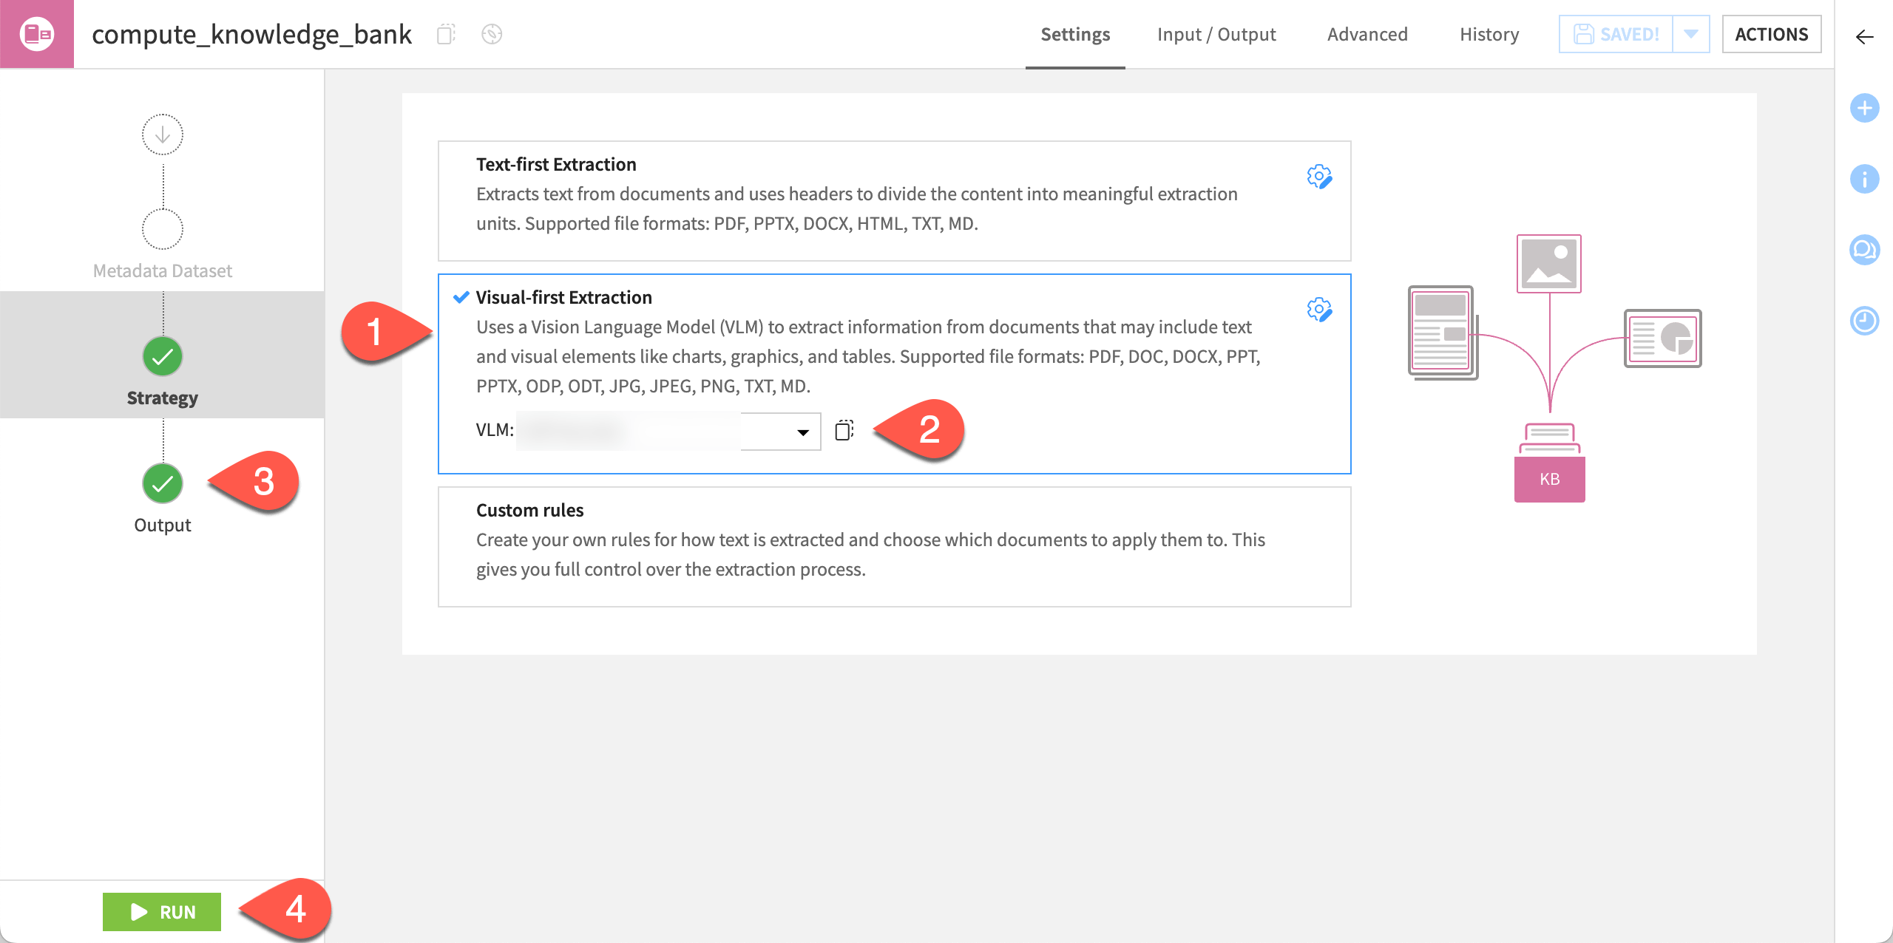The image size is (1893, 943).
Task: Open the discussions panel icon
Action: point(1865,250)
